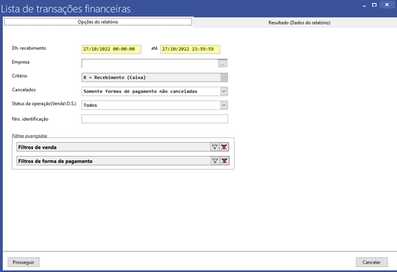The image size is (397, 272).
Task: Open Empresa lookup with ellipsis button
Action: tap(222, 63)
